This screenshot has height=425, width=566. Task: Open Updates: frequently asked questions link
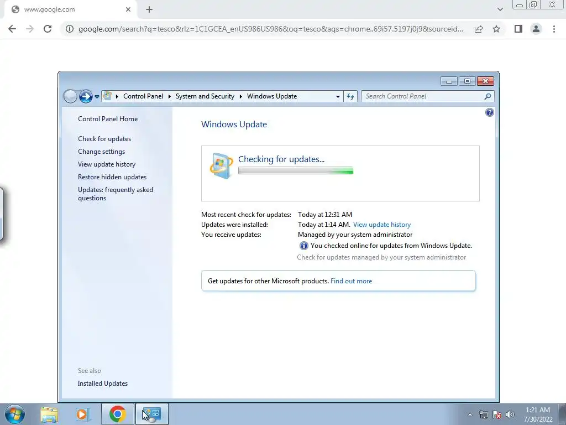[x=116, y=194]
